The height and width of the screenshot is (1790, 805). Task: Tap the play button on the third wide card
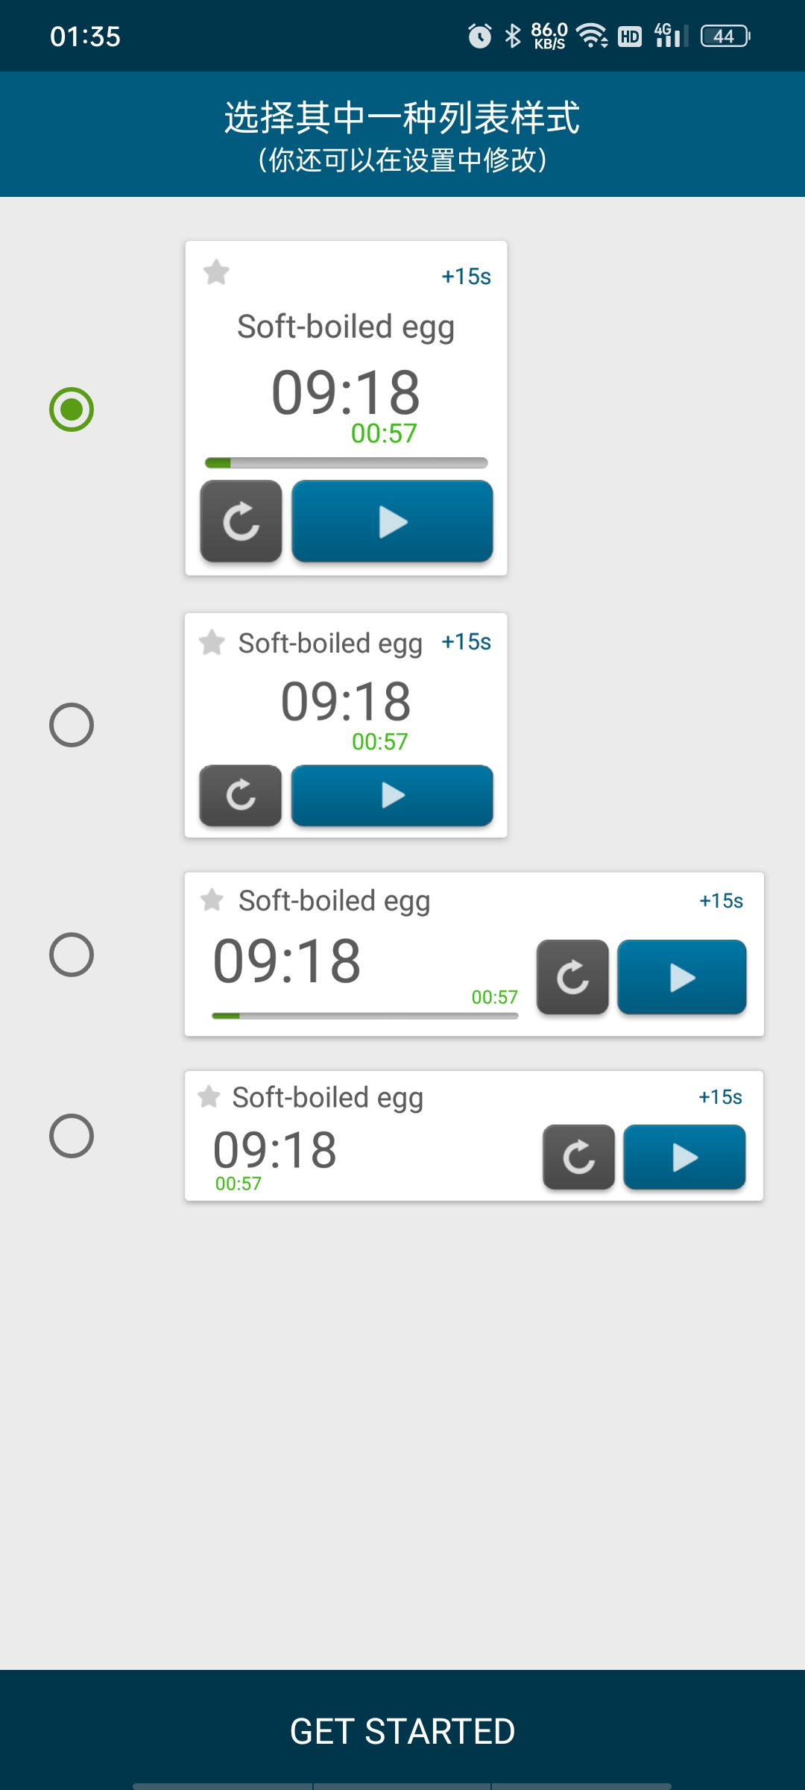tap(682, 977)
